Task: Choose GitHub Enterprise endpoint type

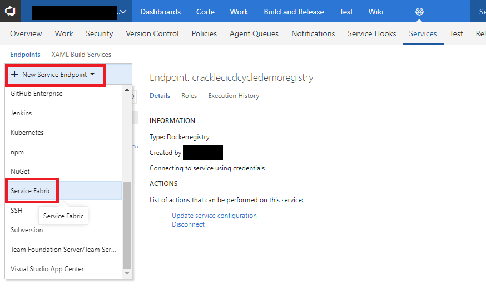Action: (x=63, y=94)
